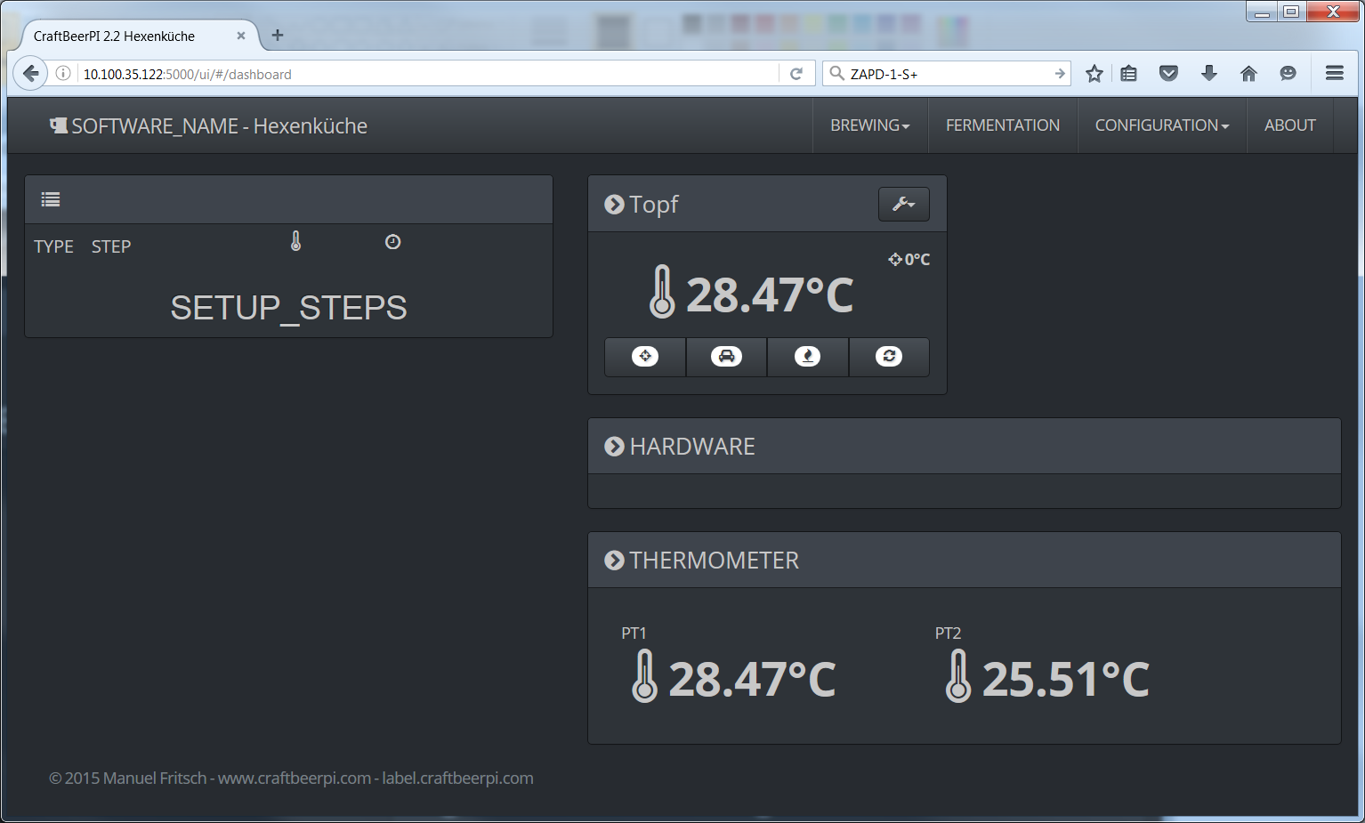Screen dimensions: 1365x823
Task: Open the browser downloads arrow icon
Action: click(x=1208, y=74)
